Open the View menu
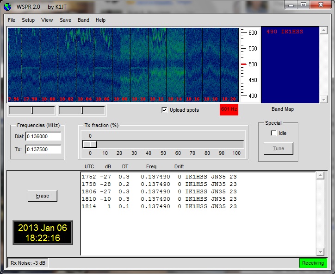Viewport: 335px width, 274px height. point(47,20)
